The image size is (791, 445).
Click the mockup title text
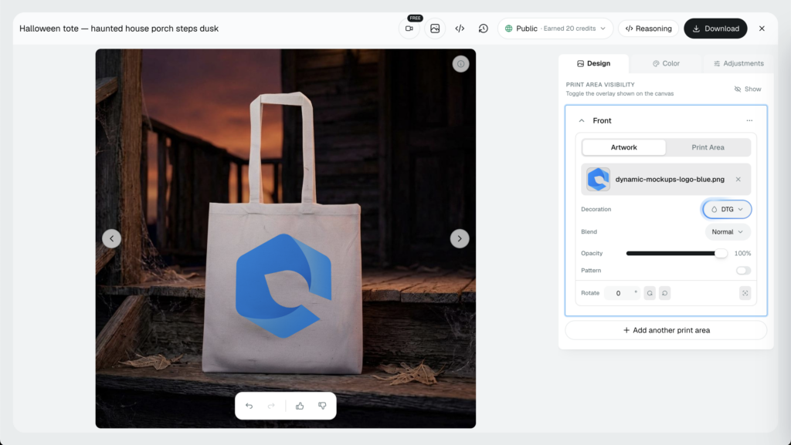click(119, 29)
